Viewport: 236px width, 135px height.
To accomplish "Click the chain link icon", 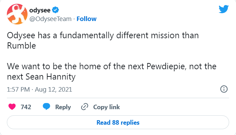I will point(85,107).
